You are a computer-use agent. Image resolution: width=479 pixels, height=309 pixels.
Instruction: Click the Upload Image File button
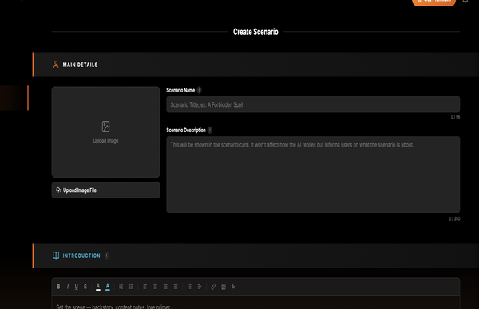[x=105, y=190]
